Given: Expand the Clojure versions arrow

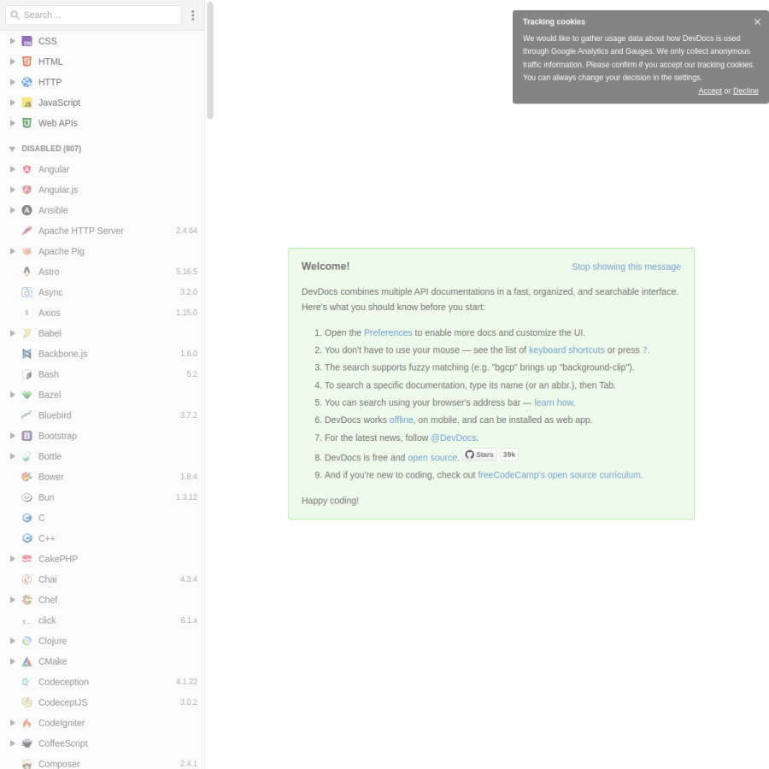Looking at the screenshot, I should click(13, 641).
